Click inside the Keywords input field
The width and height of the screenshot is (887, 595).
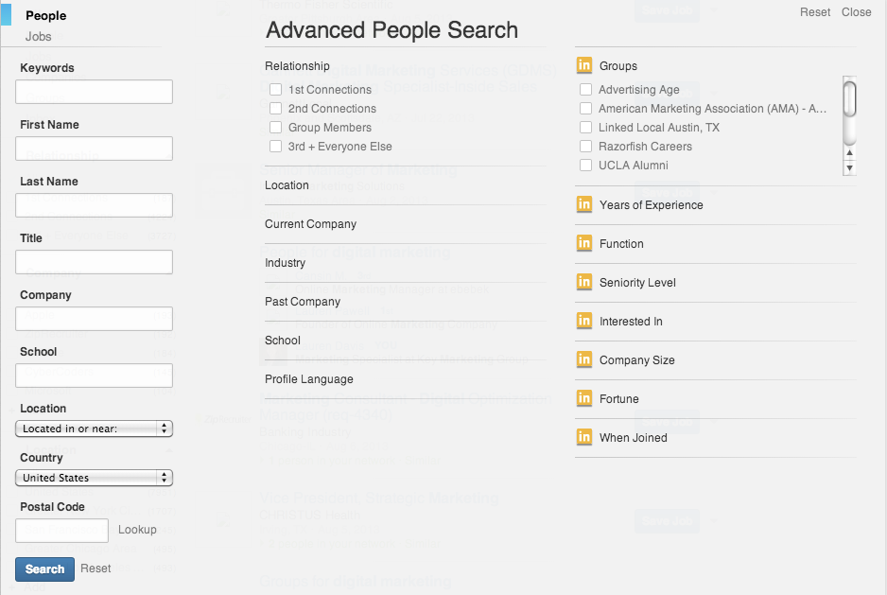tap(94, 91)
